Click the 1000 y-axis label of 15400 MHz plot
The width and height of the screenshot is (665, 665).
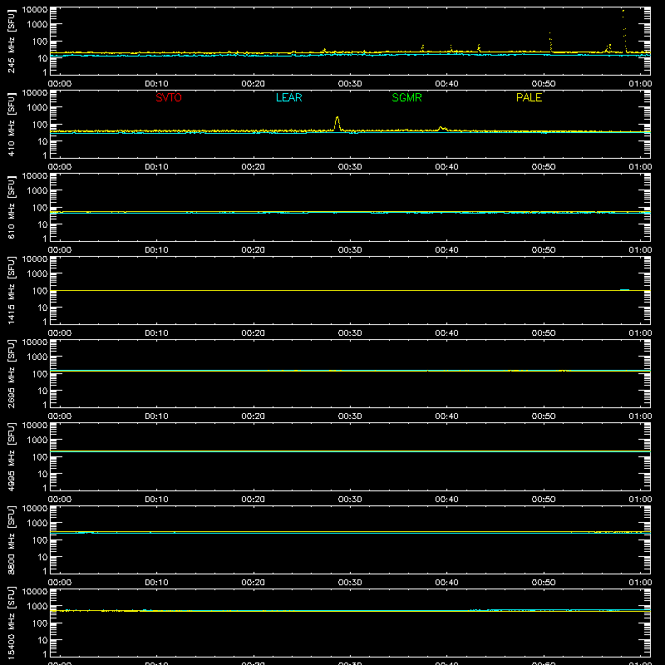(37, 606)
